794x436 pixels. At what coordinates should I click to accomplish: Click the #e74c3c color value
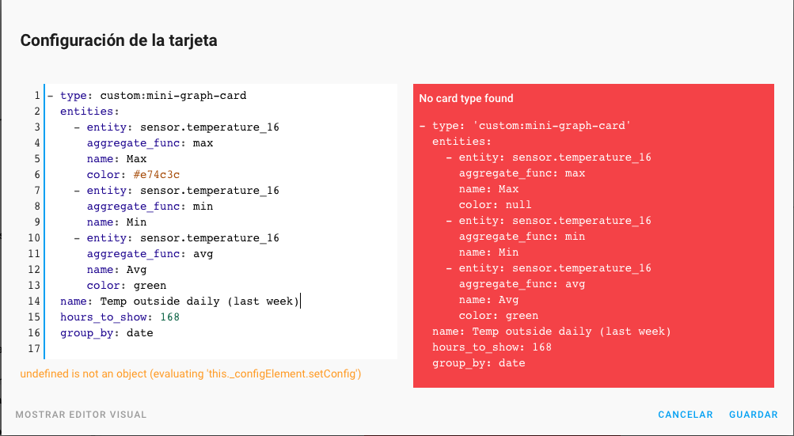[x=157, y=175]
